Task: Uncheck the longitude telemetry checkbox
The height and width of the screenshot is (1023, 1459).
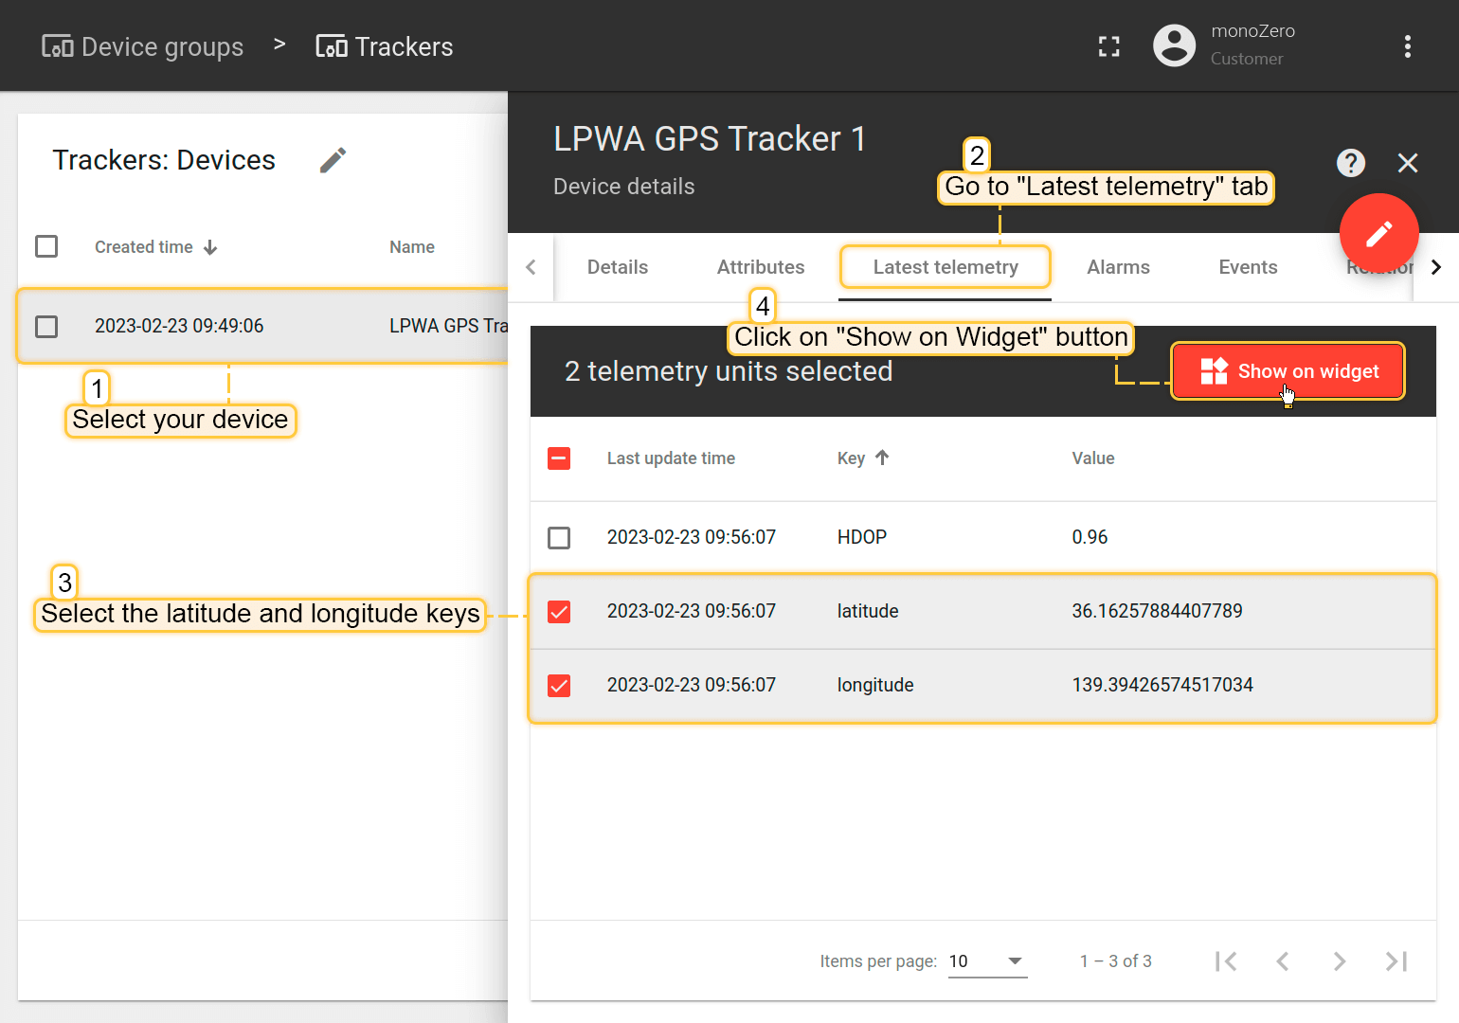Action: click(559, 686)
